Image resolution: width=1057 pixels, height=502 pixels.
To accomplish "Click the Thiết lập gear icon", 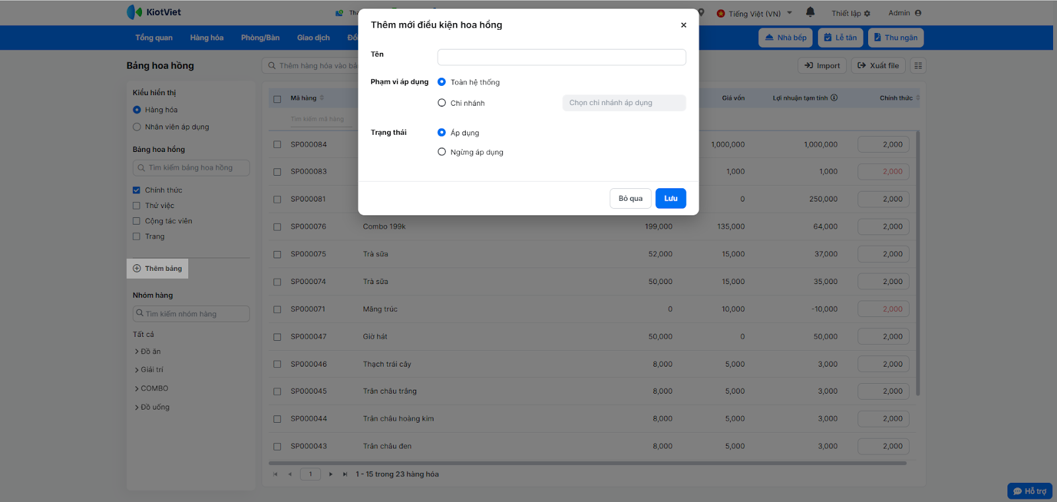I will [867, 14].
